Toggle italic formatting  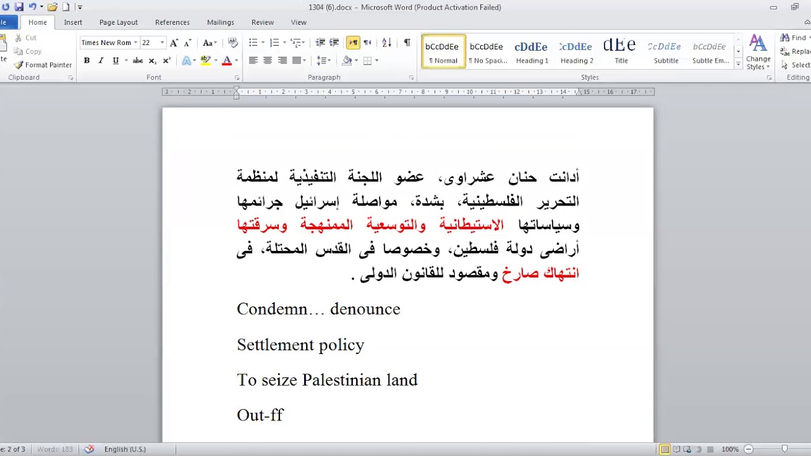click(x=101, y=61)
